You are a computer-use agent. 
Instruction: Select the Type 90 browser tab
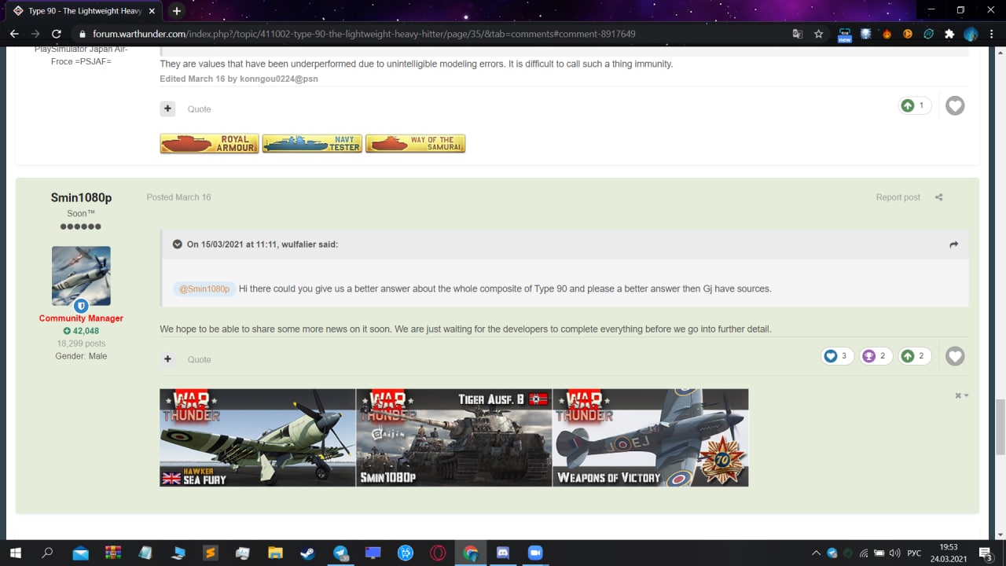click(85, 11)
